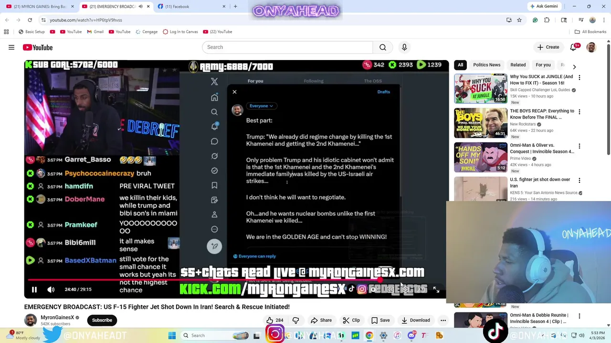Viewport: 611px width, 343px height.
Task: Open the YouTube account avatar menu
Action: pos(591,47)
